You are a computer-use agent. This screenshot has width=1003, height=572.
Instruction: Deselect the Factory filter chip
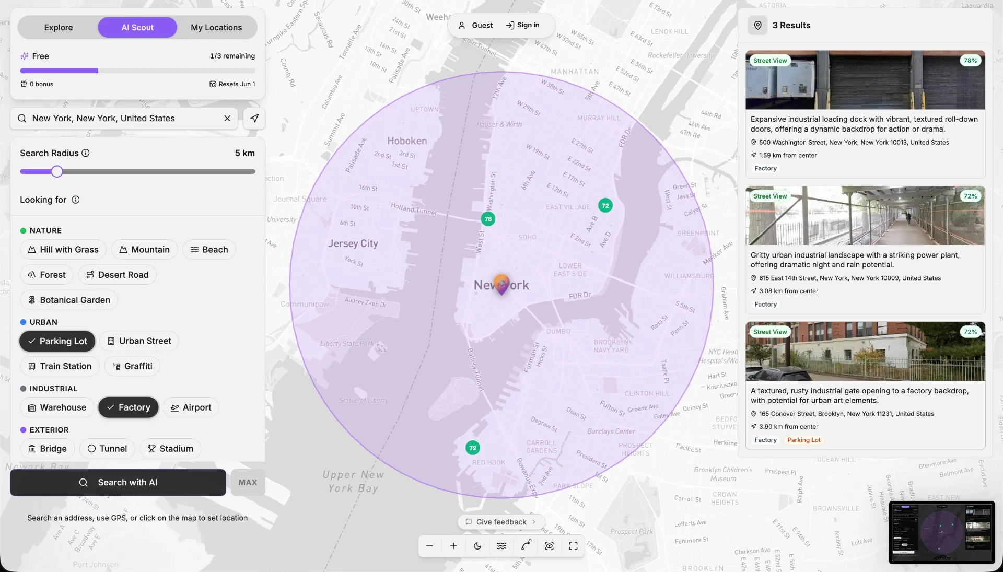pos(129,407)
